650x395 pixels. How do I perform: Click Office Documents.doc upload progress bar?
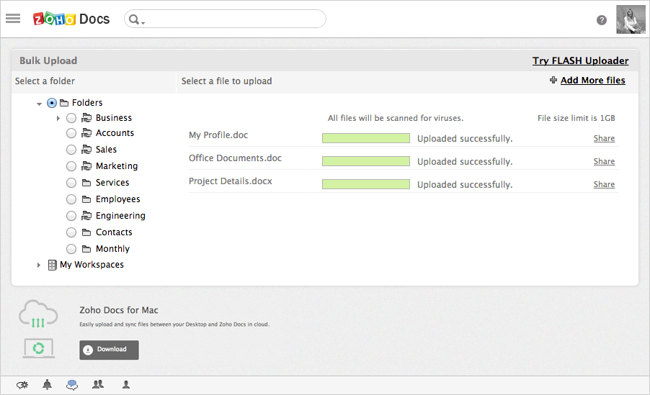(x=366, y=161)
